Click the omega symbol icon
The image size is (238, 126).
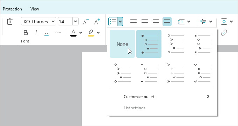pos(224,22)
